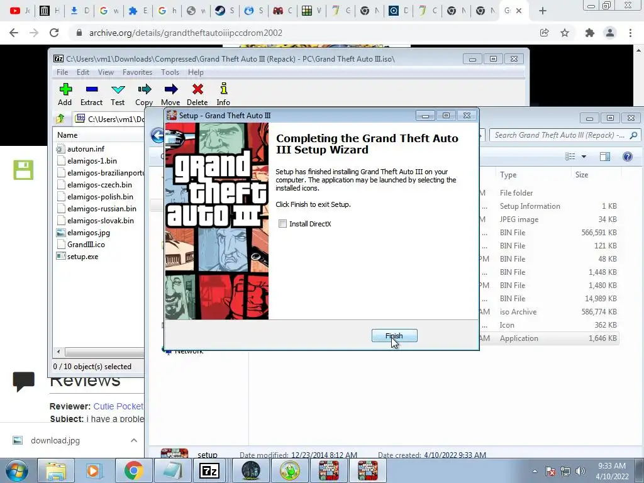The image size is (644, 483).
Task: Click the Add icon in 7-Zip toolbar
Action: tap(65, 94)
